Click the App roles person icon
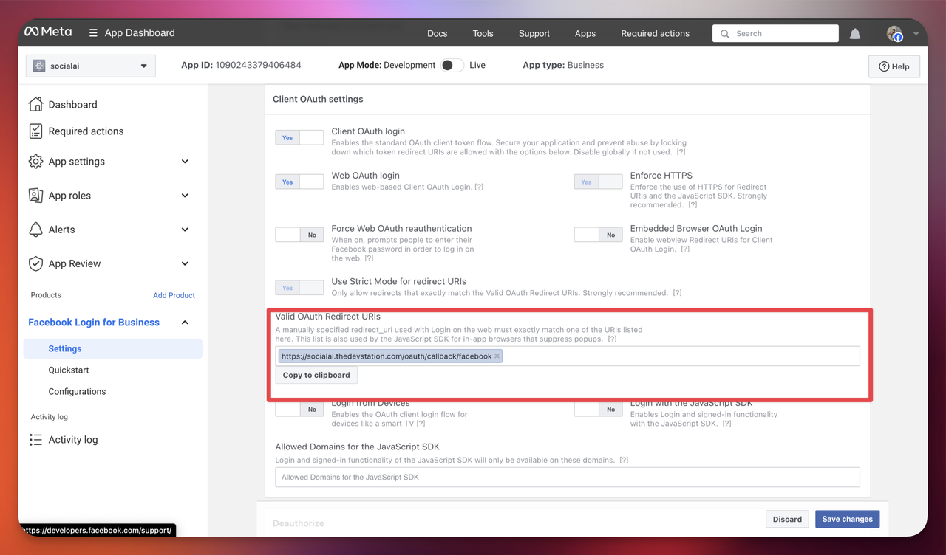 pyautogui.click(x=35, y=195)
